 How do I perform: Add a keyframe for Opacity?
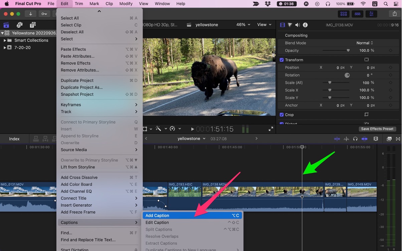click(390, 50)
